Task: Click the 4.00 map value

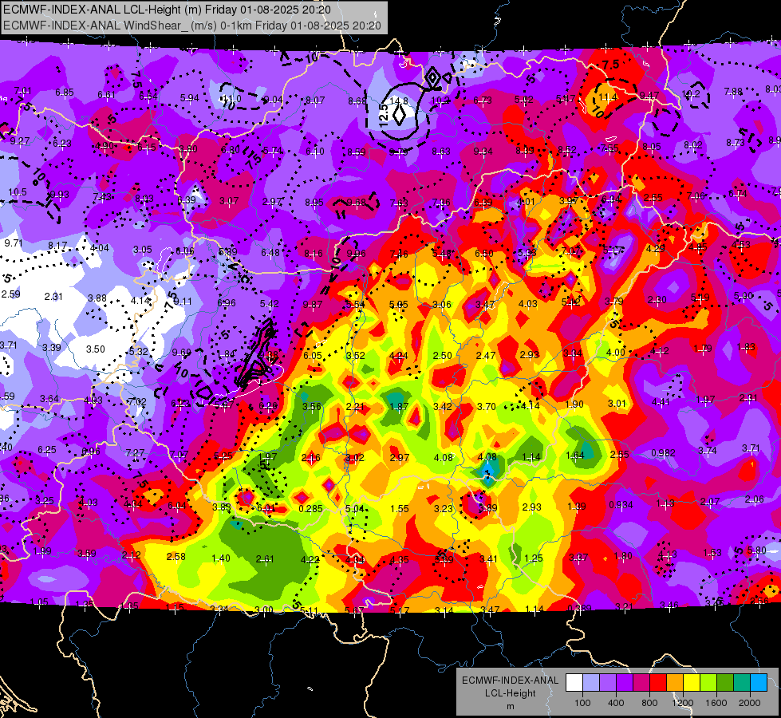Action: 615,353
